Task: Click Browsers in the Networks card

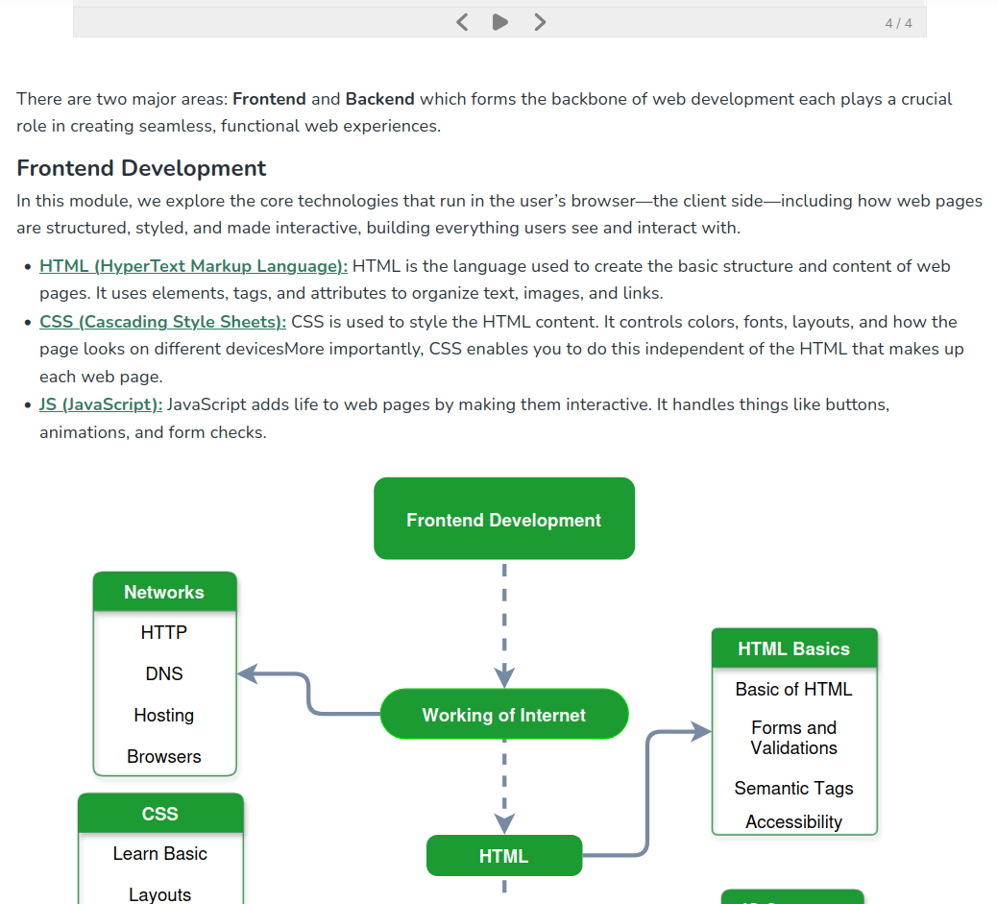Action: click(164, 757)
